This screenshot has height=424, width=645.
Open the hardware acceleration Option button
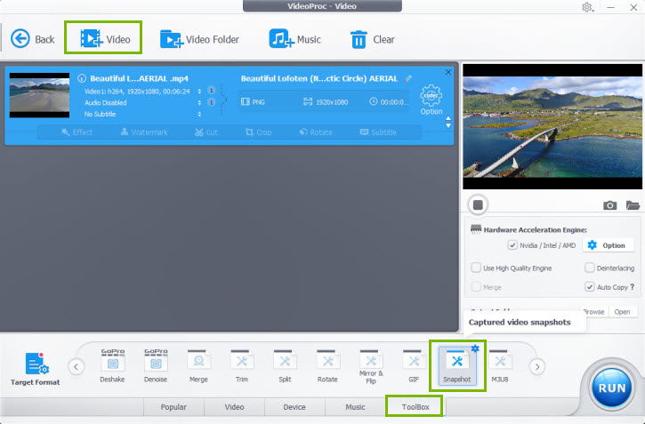click(x=608, y=245)
